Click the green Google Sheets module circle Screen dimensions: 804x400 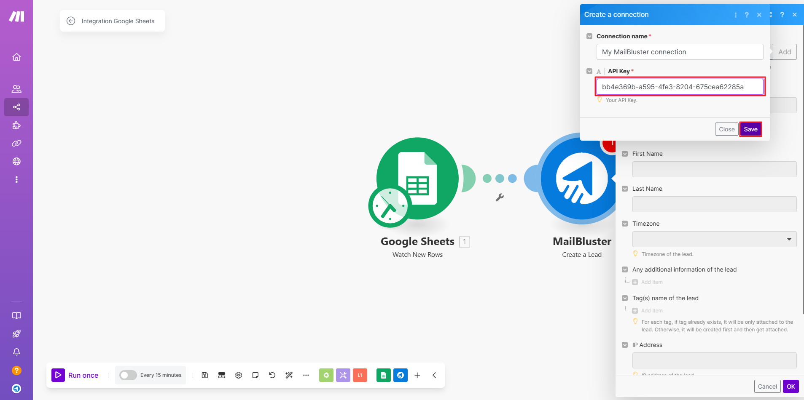pos(417,179)
